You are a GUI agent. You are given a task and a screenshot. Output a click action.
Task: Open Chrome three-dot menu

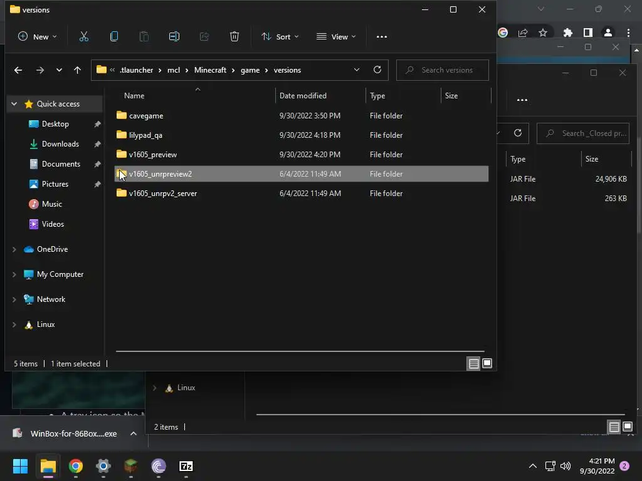(628, 33)
